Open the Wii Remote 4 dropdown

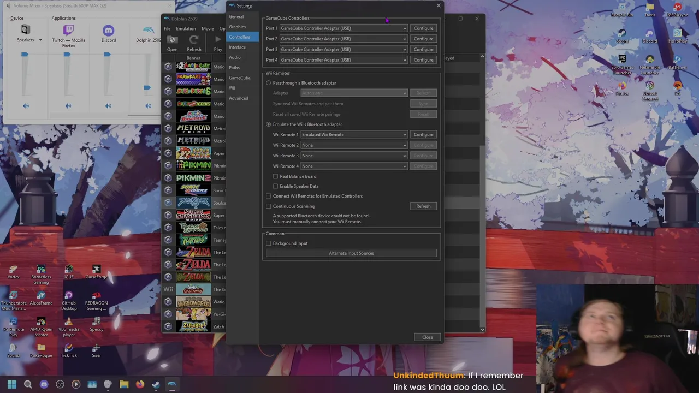pos(354,166)
